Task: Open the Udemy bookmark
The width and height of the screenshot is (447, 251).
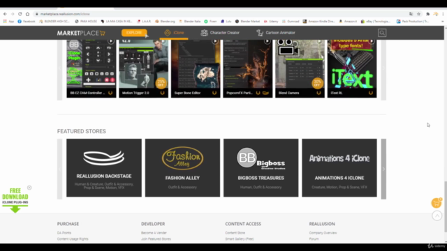Action: coord(271,22)
